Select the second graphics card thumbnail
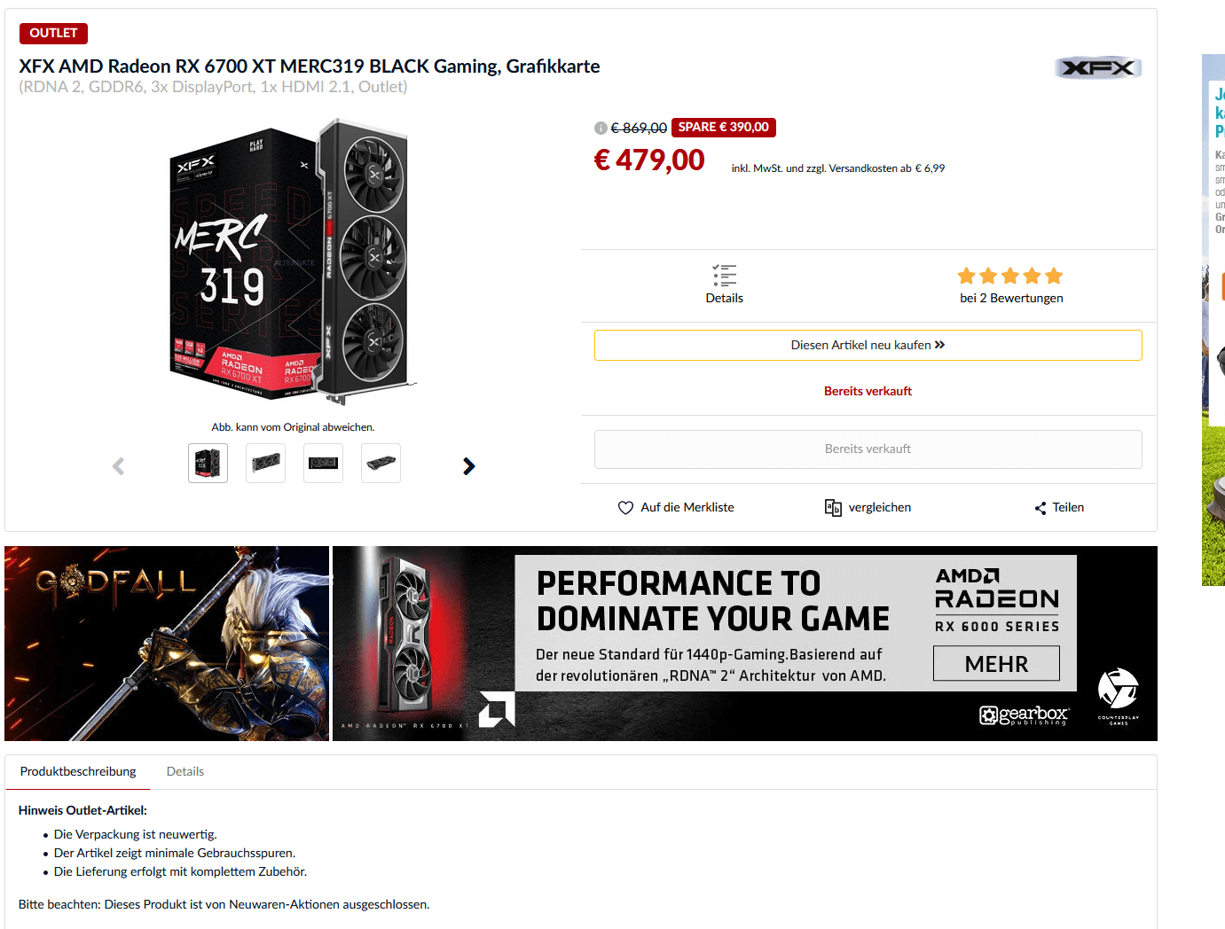Screen dimensions: 1225x929 tap(266, 464)
